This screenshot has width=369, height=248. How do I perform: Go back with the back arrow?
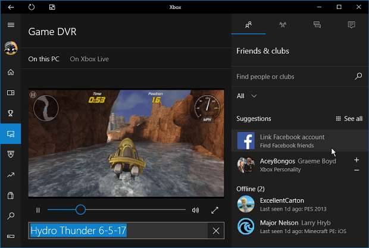[11, 7]
